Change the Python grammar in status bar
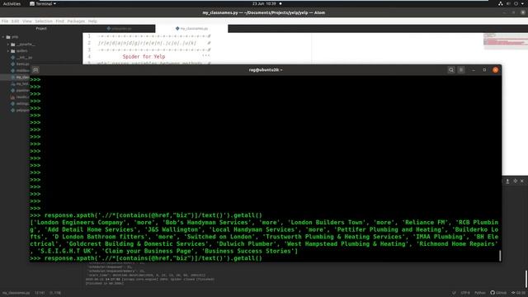 pyautogui.click(x=480, y=293)
